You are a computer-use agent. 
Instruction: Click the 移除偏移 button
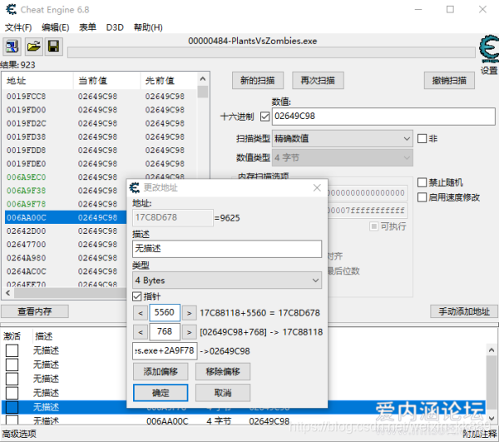[x=223, y=371]
